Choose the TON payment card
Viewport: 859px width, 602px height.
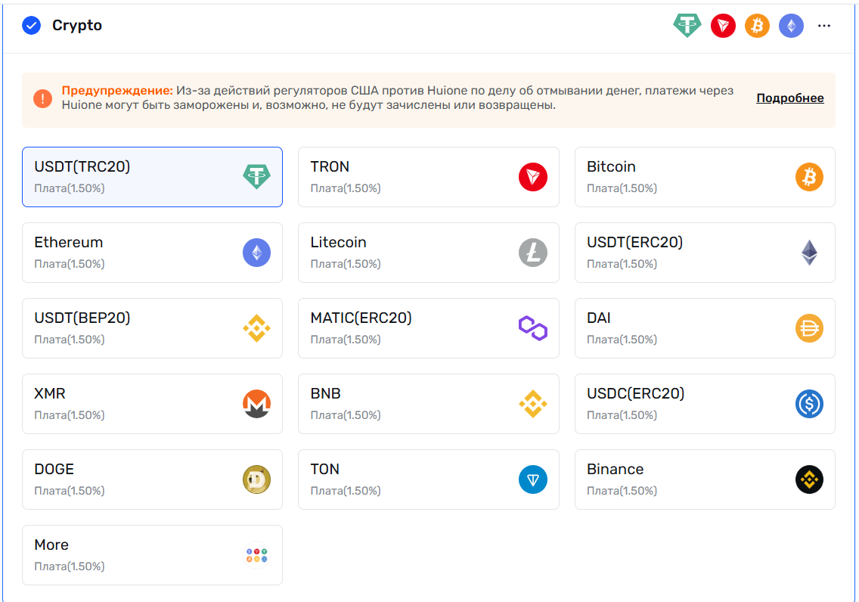(x=428, y=479)
